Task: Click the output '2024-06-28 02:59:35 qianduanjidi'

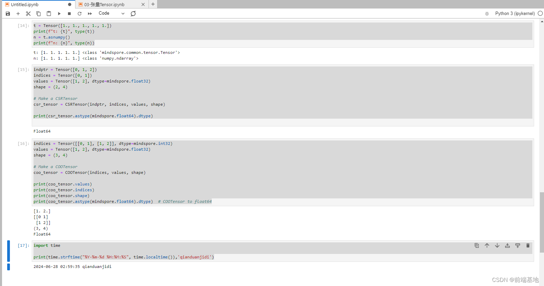Action: pyautogui.click(x=72, y=267)
